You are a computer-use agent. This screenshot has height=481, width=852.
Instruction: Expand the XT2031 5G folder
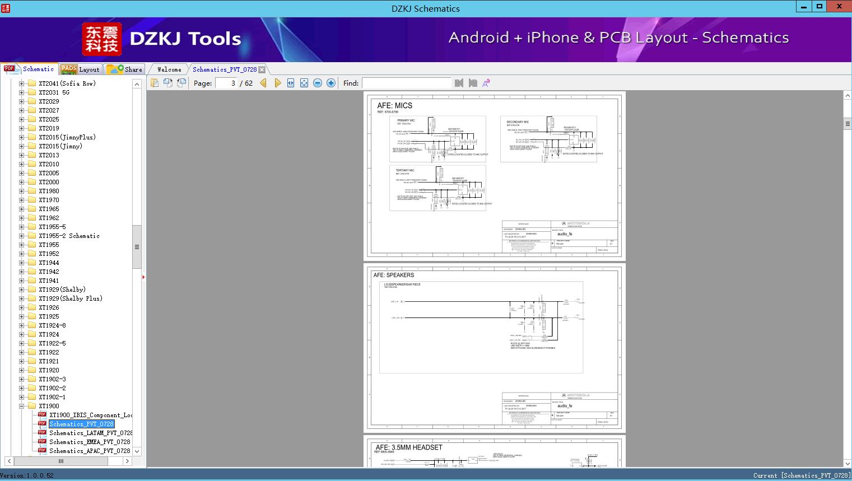(x=22, y=92)
